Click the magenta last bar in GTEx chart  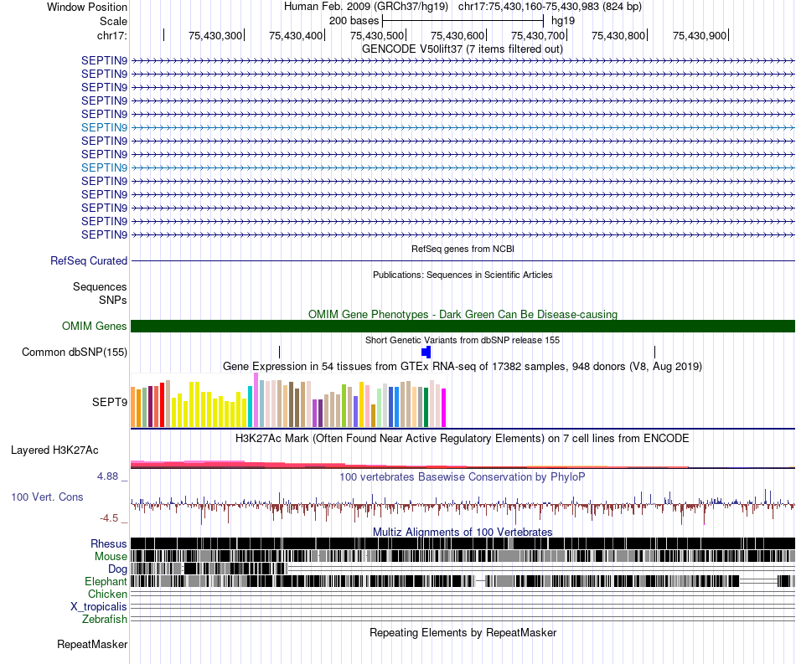[x=444, y=408]
